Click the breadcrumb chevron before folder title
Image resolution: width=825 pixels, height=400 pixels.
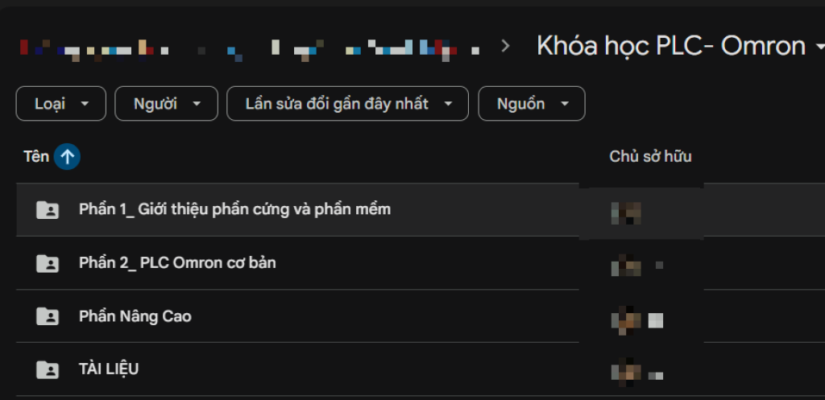tap(506, 46)
